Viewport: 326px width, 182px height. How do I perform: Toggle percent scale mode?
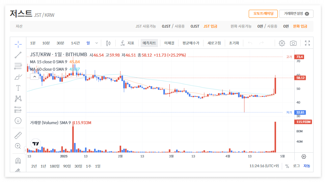pyautogui.click(x=287, y=166)
